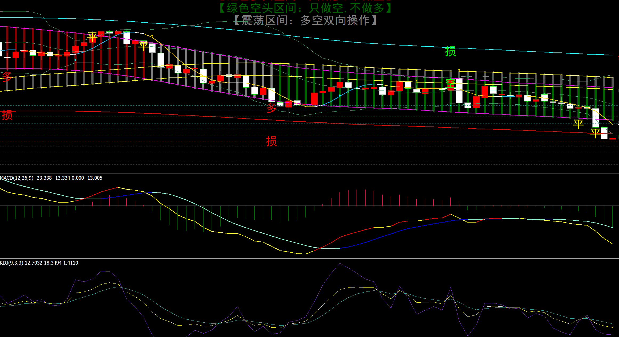619x337 pixels.
Task: Click the green 空 short-entry marker
Action: (x=450, y=83)
